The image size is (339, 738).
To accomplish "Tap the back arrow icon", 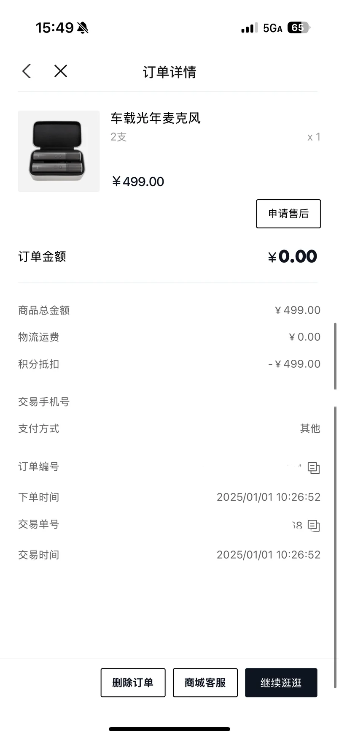I will [27, 71].
